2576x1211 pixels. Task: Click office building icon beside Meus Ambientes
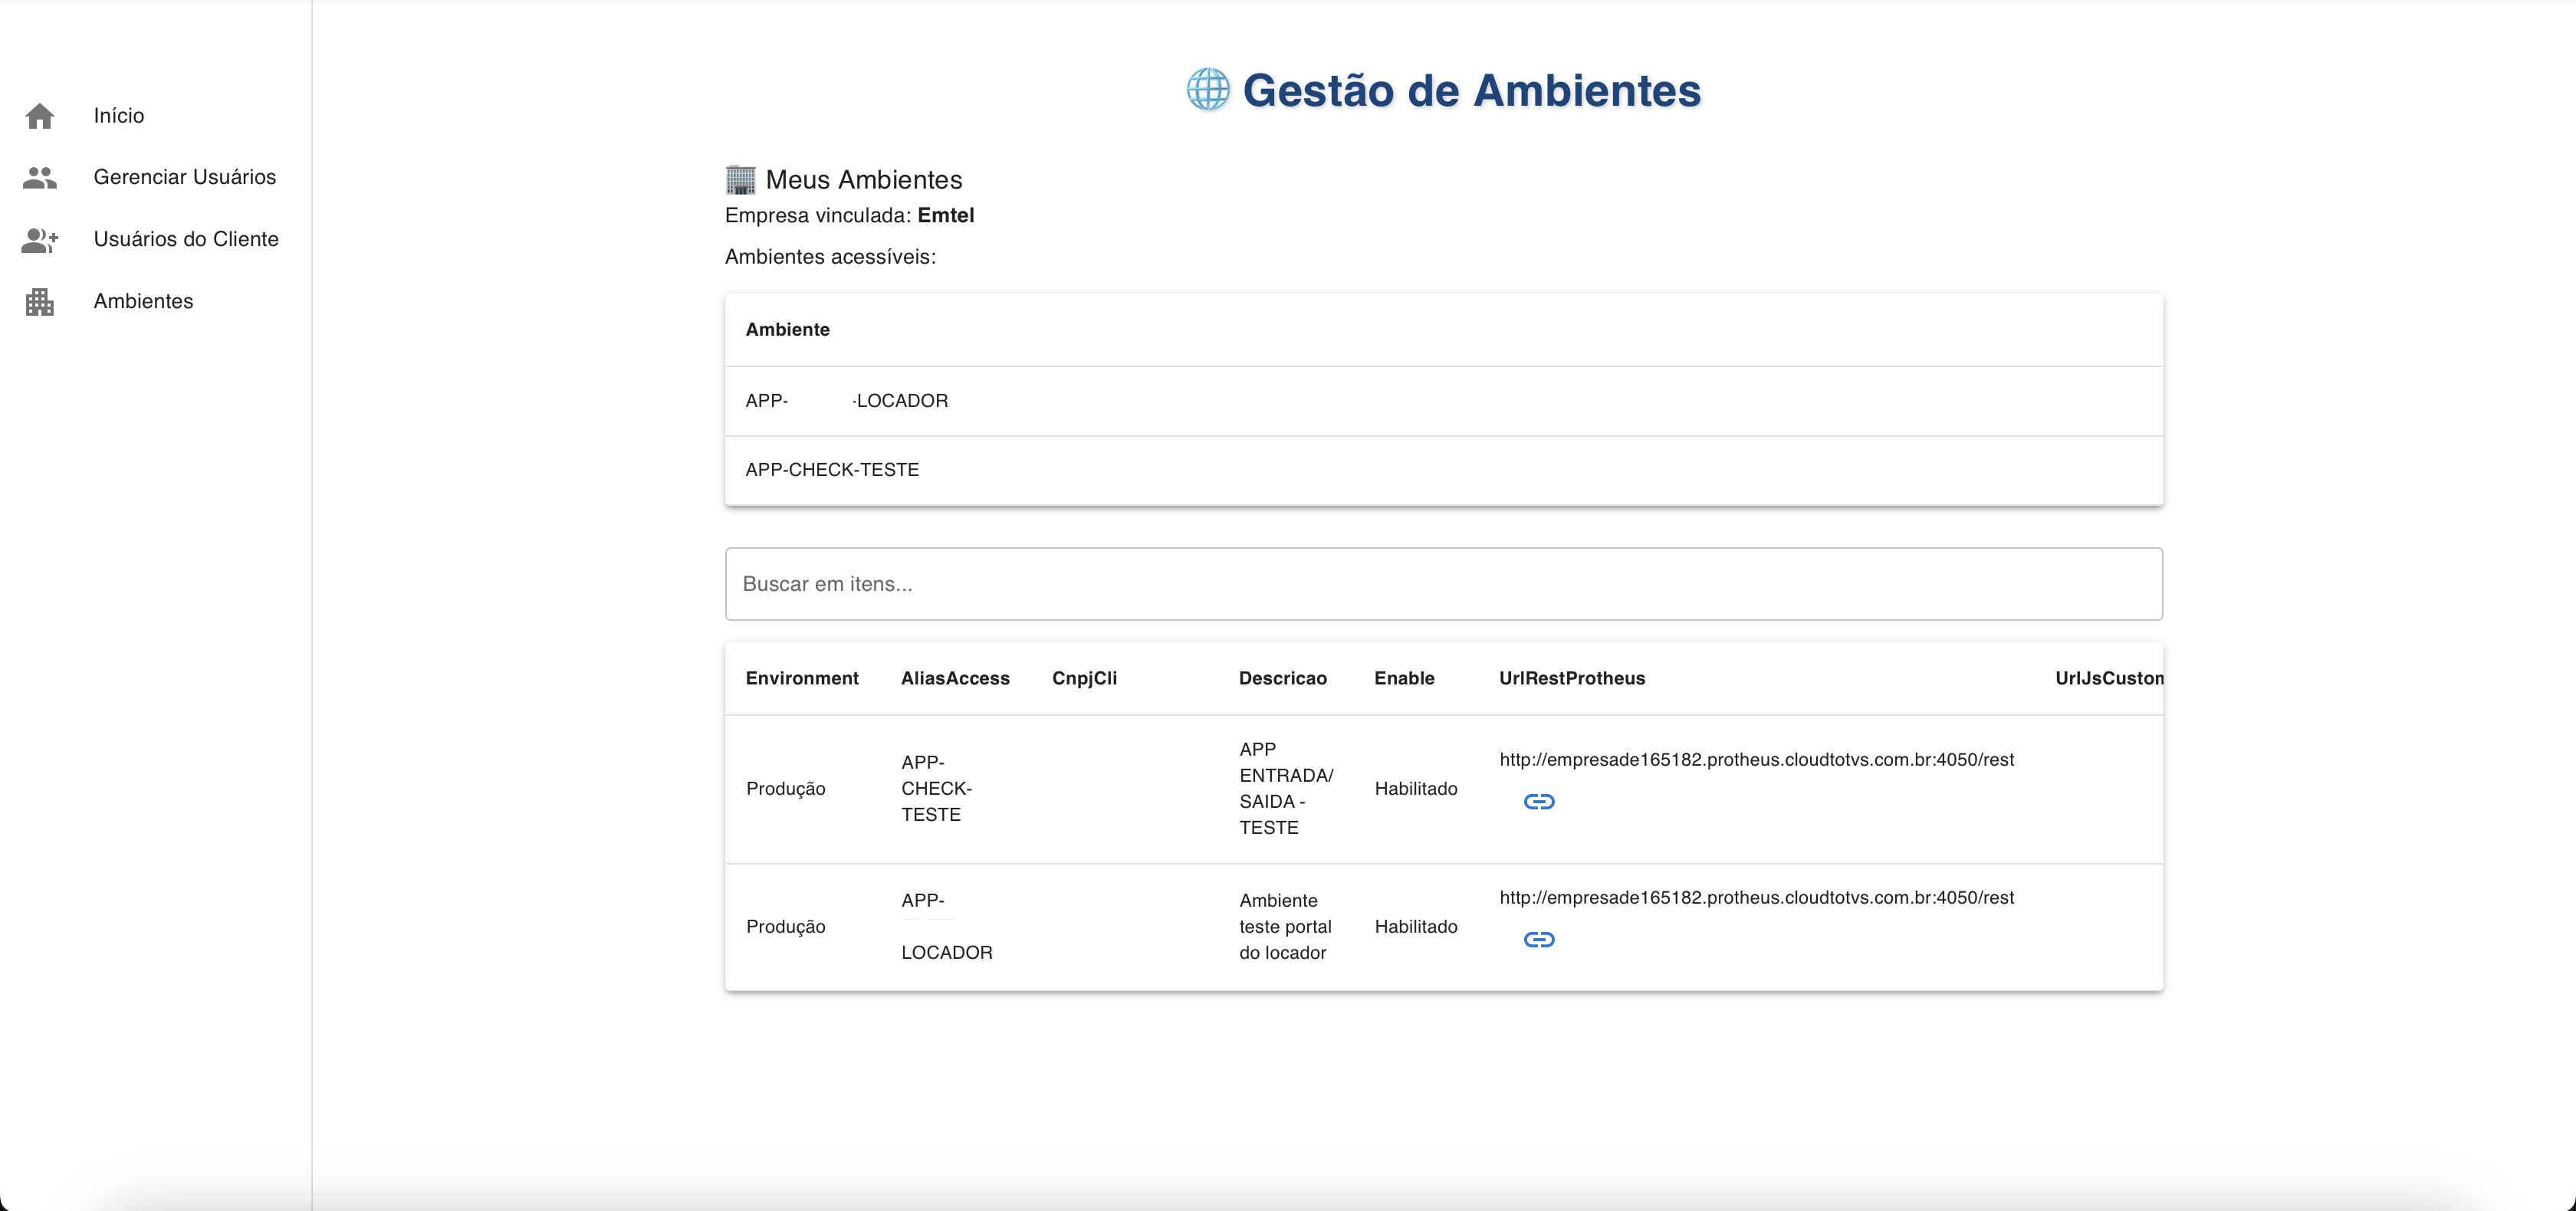pyautogui.click(x=740, y=180)
